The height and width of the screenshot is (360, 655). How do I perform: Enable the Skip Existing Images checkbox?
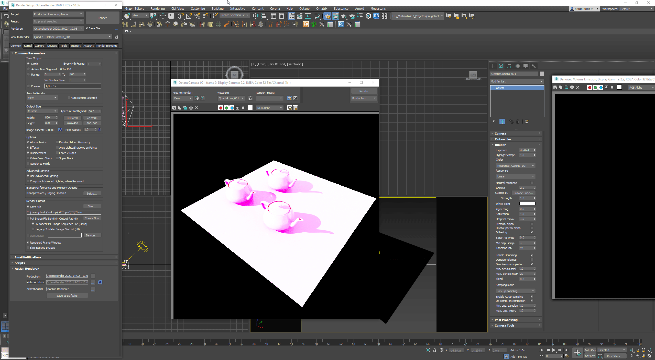(28, 248)
